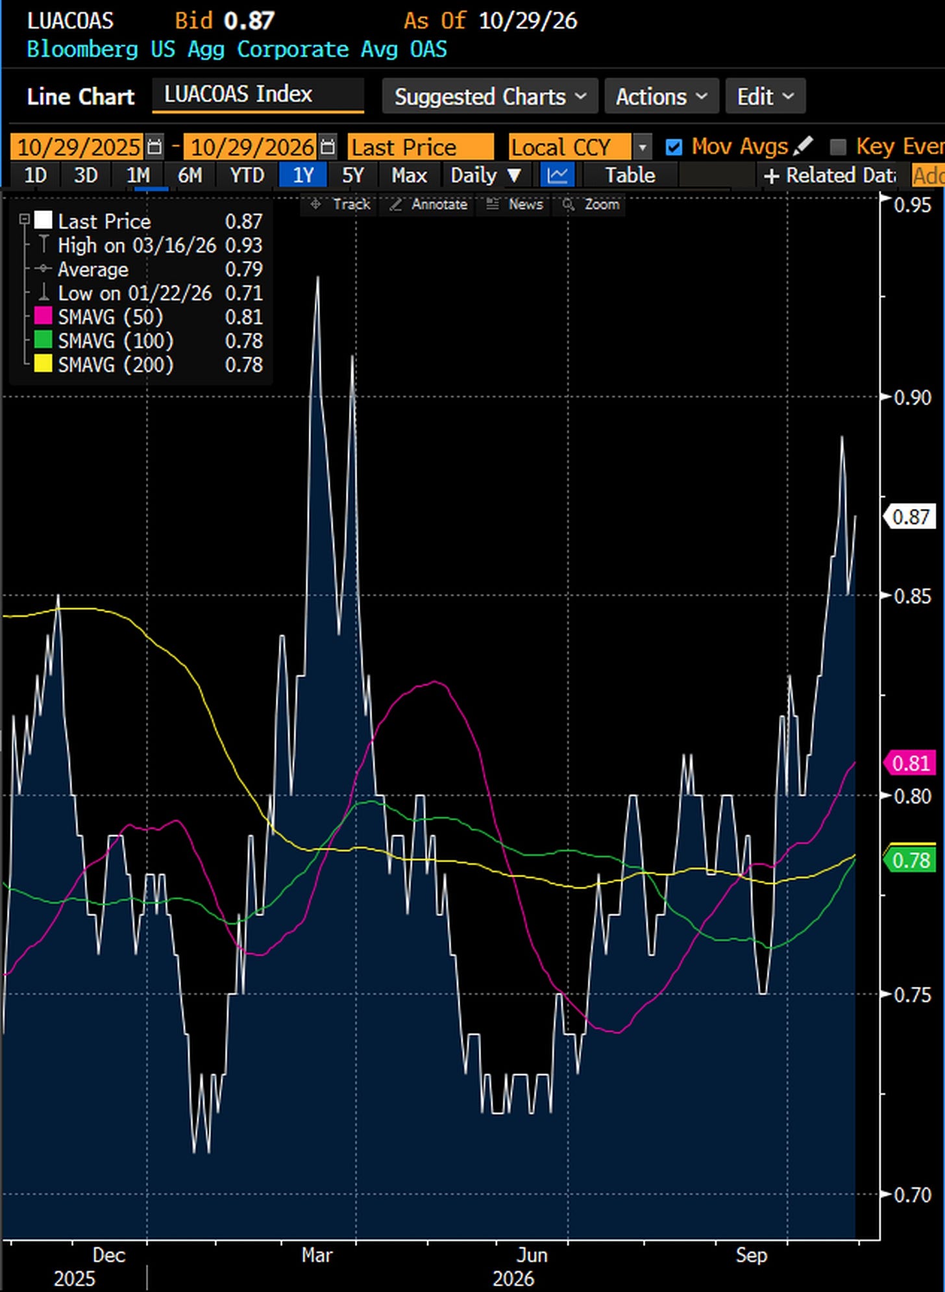Image resolution: width=945 pixels, height=1292 pixels.
Task: Click the yellow SMAVG (200) swatch
Action: (x=43, y=364)
